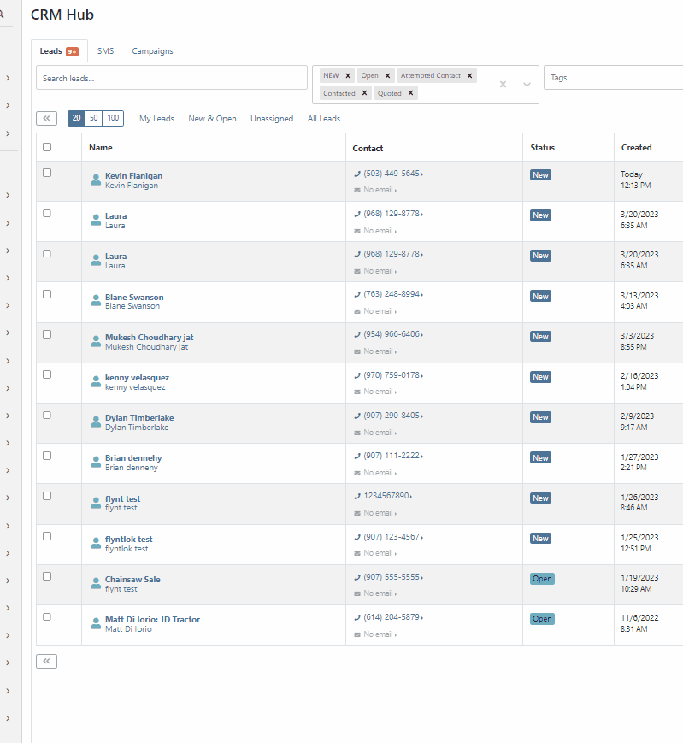
Task: Click envelope icon in Dylan Timberlake row
Action: pyautogui.click(x=357, y=433)
